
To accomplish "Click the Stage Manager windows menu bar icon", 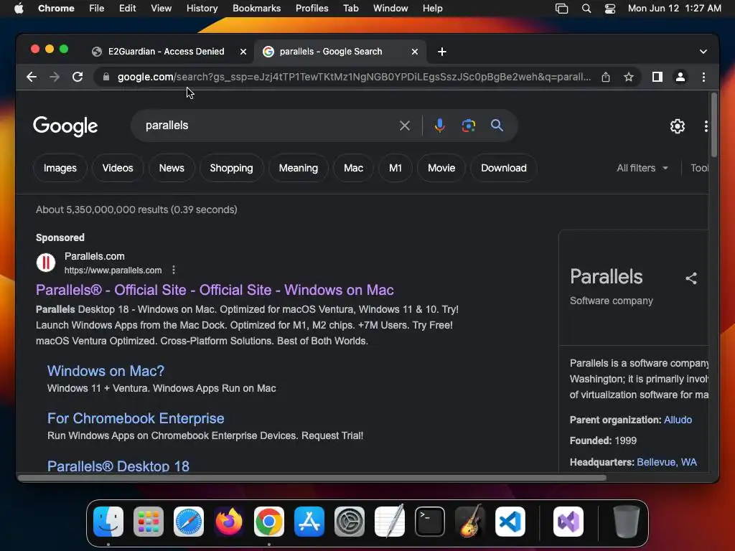I will pos(561,9).
